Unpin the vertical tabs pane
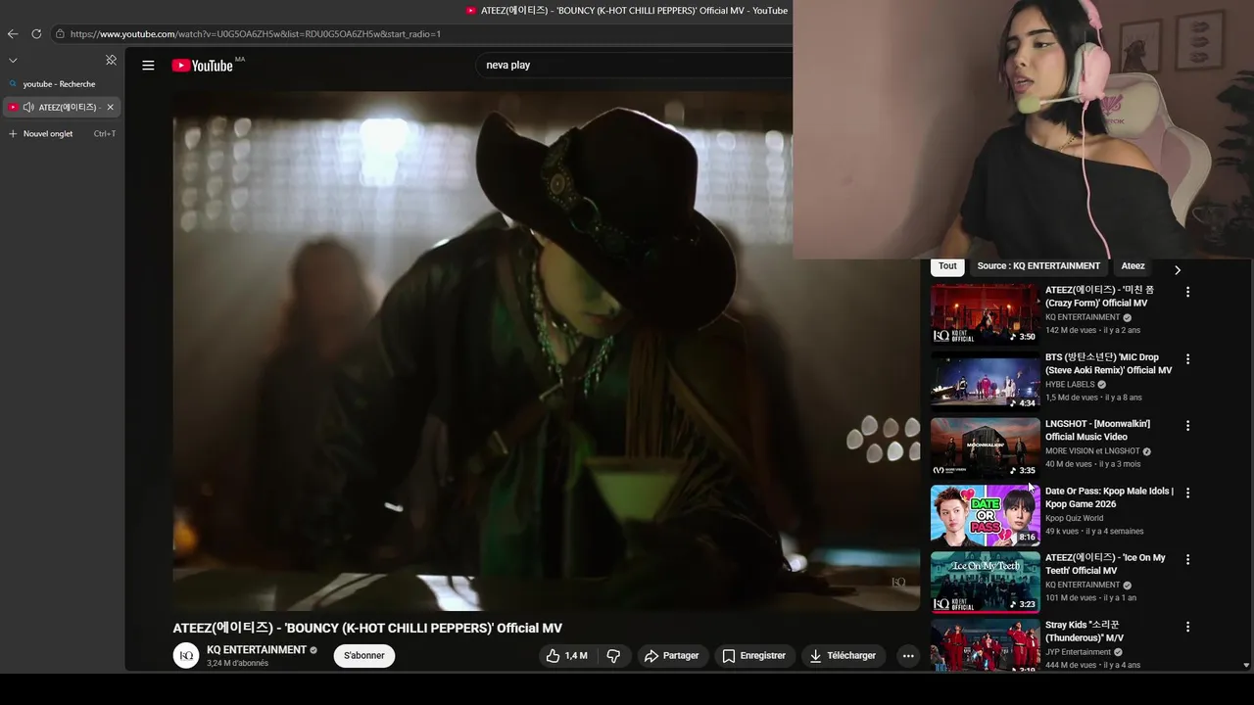The height and width of the screenshot is (705, 1254). point(111,60)
